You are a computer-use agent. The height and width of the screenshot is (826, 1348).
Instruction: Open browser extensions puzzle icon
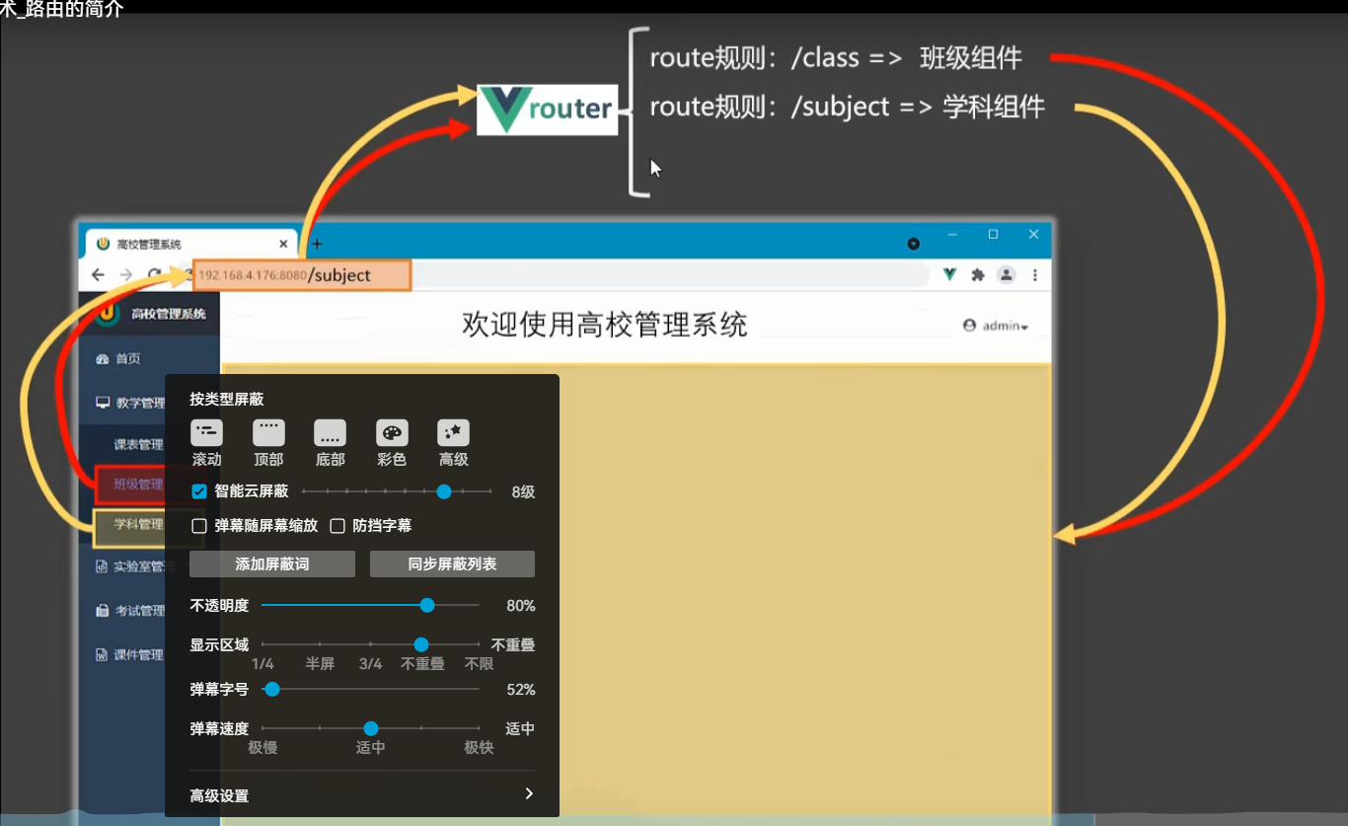[x=978, y=275]
